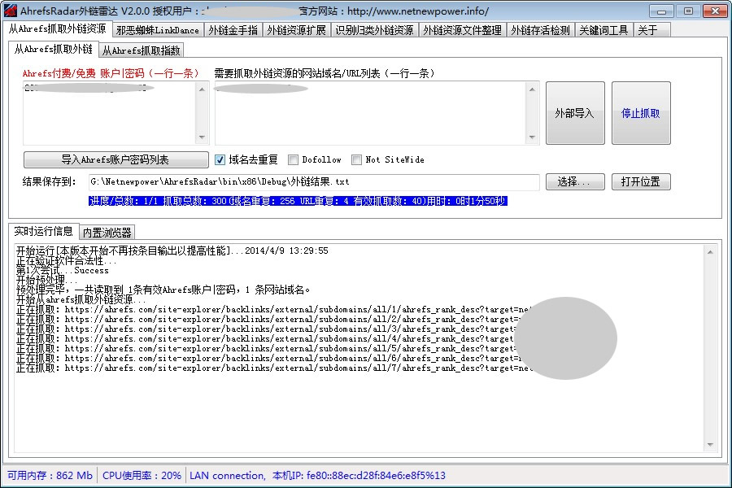Open the 从Ahrefs抓取外链资源 main tab
This screenshot has width=732, height=488.
click(58, 29)
